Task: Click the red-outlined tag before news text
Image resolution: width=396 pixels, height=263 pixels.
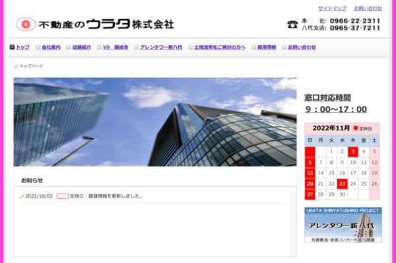Action: point(63,196)
